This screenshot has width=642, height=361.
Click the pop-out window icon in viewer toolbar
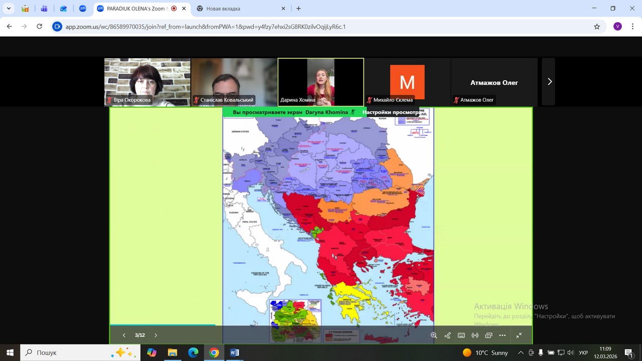489,335
